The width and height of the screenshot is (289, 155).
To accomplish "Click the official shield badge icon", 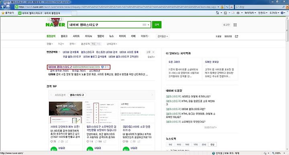I will 102,67.
